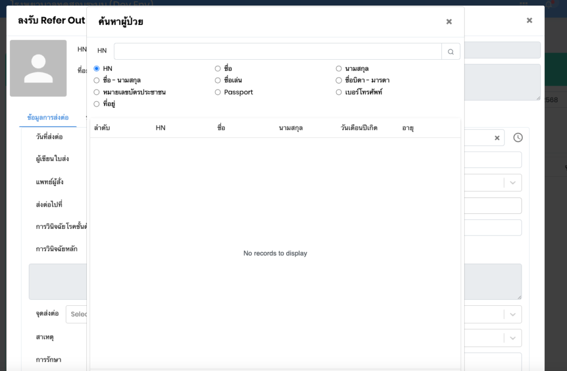The height and width of the screenshot is (371, 567).
Task: Open the ข้อมูลการส่งต่อ tab
Action: pyautogui.click(x=48, y=118)
